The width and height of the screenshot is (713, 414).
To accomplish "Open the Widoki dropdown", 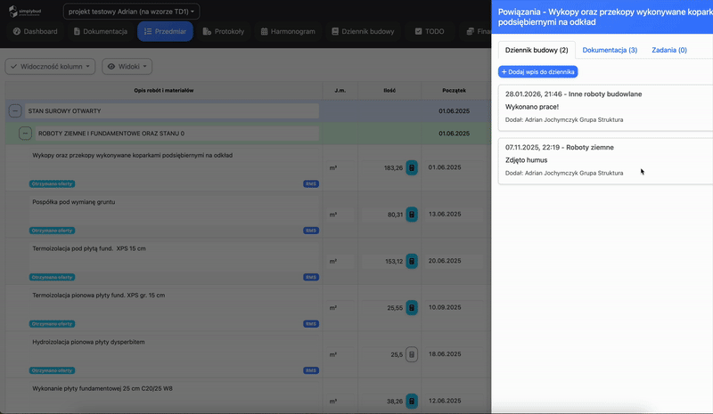I will point(127,67).
